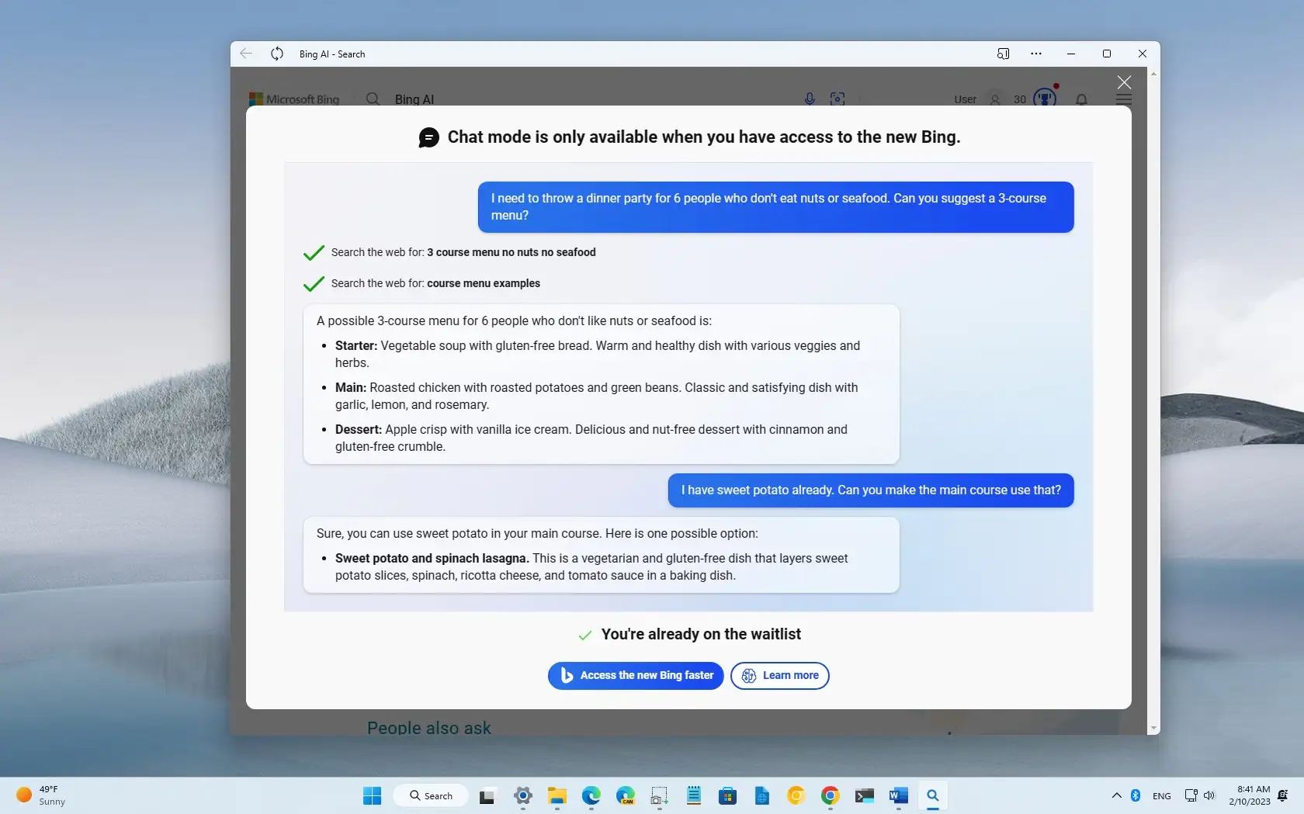Click the scroll up arrow of the page scrollbar
Image resolution: width=1304 pixels, height=814 pixels.
(1153, 73)
